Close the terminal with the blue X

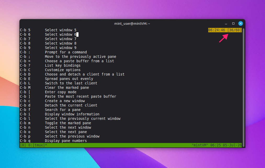pyautogui.click(x=240, y=23)
